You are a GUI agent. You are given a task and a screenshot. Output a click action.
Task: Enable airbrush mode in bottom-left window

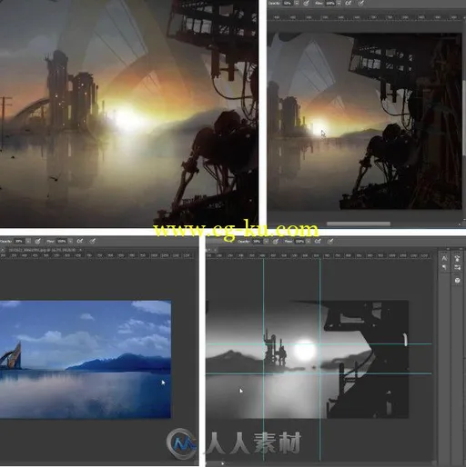pyautogui.click(x=80, y=241)
